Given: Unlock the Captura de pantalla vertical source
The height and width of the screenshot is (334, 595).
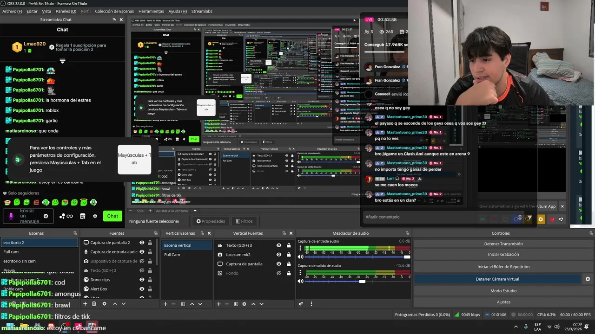Looking at the screenshot, I should click(x=289, y=264).
